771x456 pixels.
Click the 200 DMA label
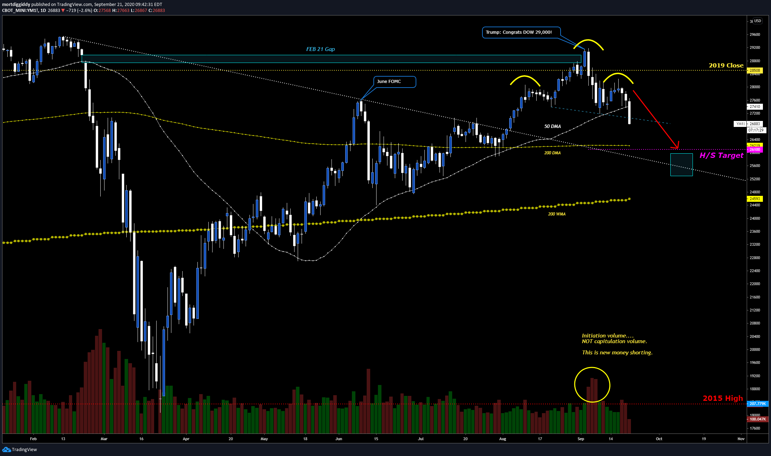pyautogui.click(x=552, y=153)
